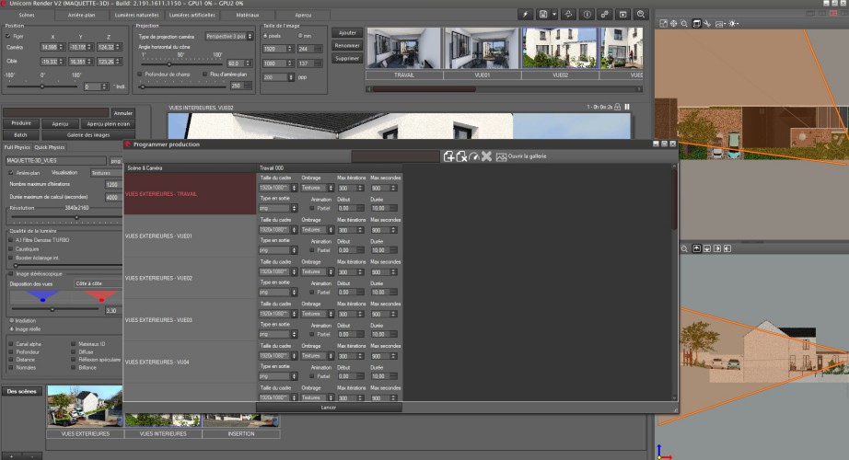
Task: Click the magnifier zoom icon in top toolbar
Action: click(x=641, y=15)
